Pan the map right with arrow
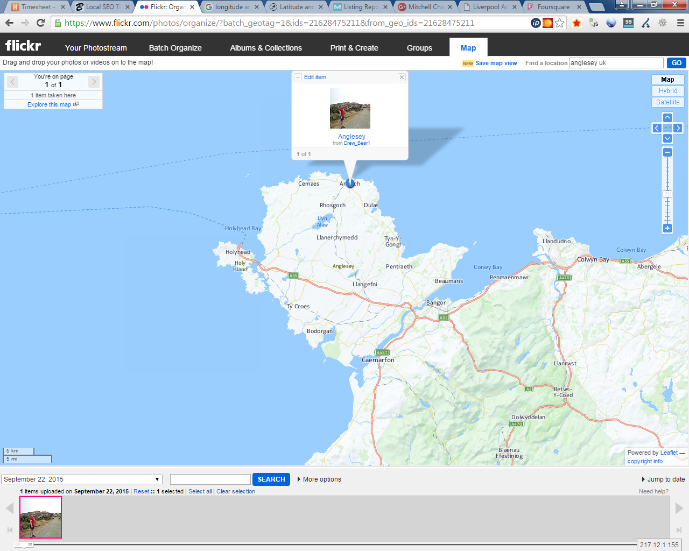This screenshot has width=689, height=551. click(x=678, y=128)
